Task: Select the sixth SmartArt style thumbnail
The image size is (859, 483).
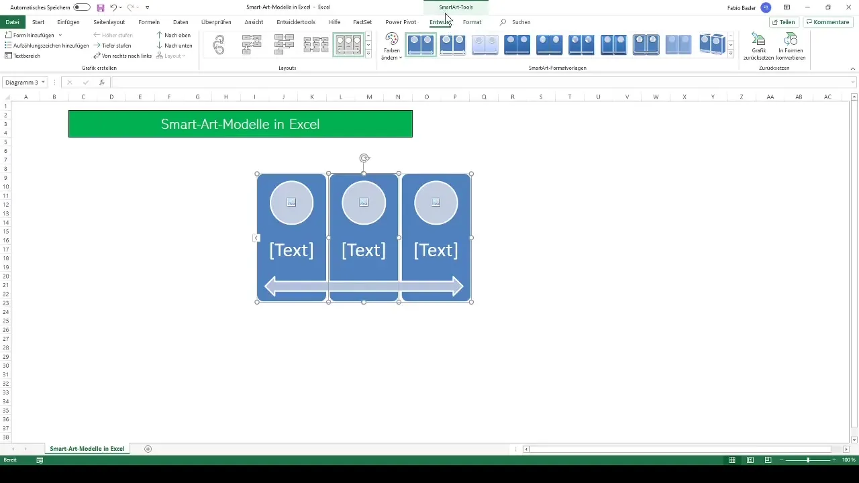Action: coord(582,45)
